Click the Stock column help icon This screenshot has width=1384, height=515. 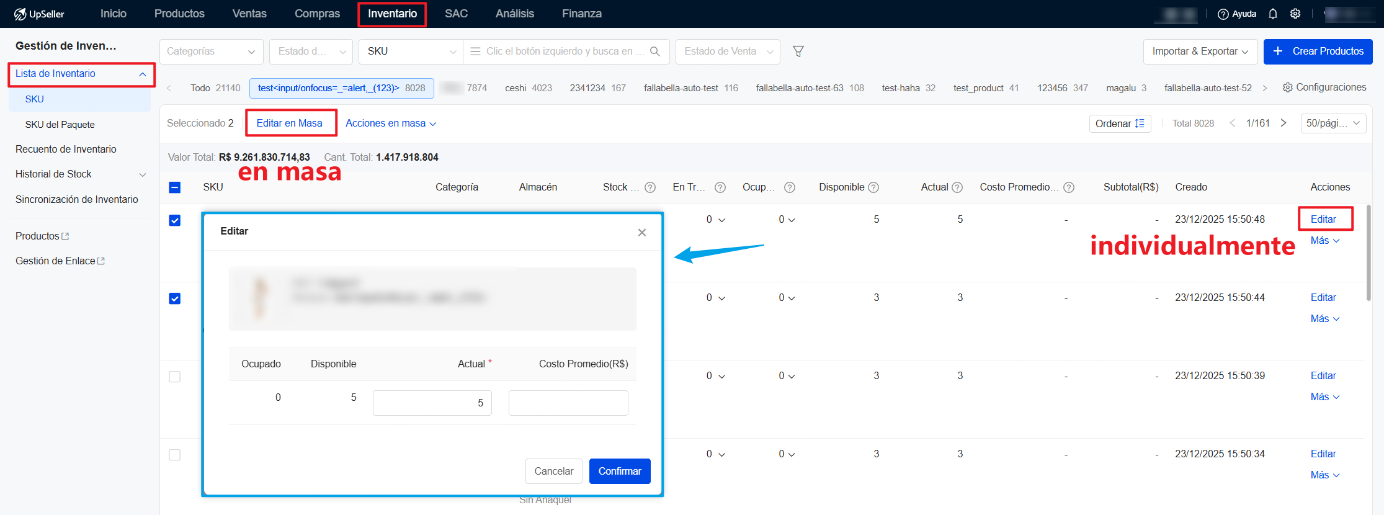650,187
